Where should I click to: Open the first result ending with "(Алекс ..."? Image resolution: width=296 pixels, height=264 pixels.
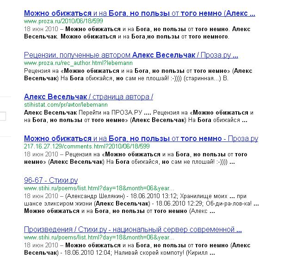(139, 13)
